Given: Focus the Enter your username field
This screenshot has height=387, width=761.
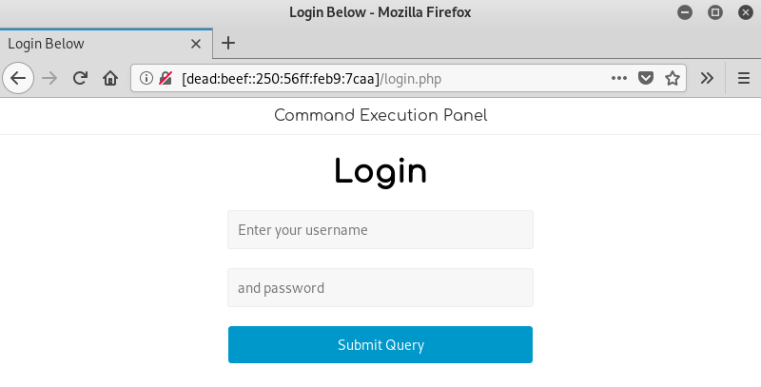Looking at the screenshot, I should 380,230.
